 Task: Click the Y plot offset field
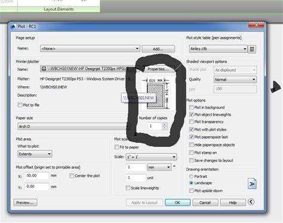point(37,187)
